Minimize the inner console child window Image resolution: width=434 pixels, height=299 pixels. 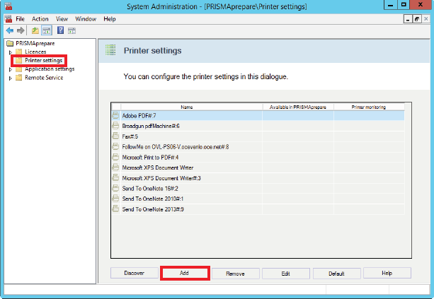pos(407,19)
